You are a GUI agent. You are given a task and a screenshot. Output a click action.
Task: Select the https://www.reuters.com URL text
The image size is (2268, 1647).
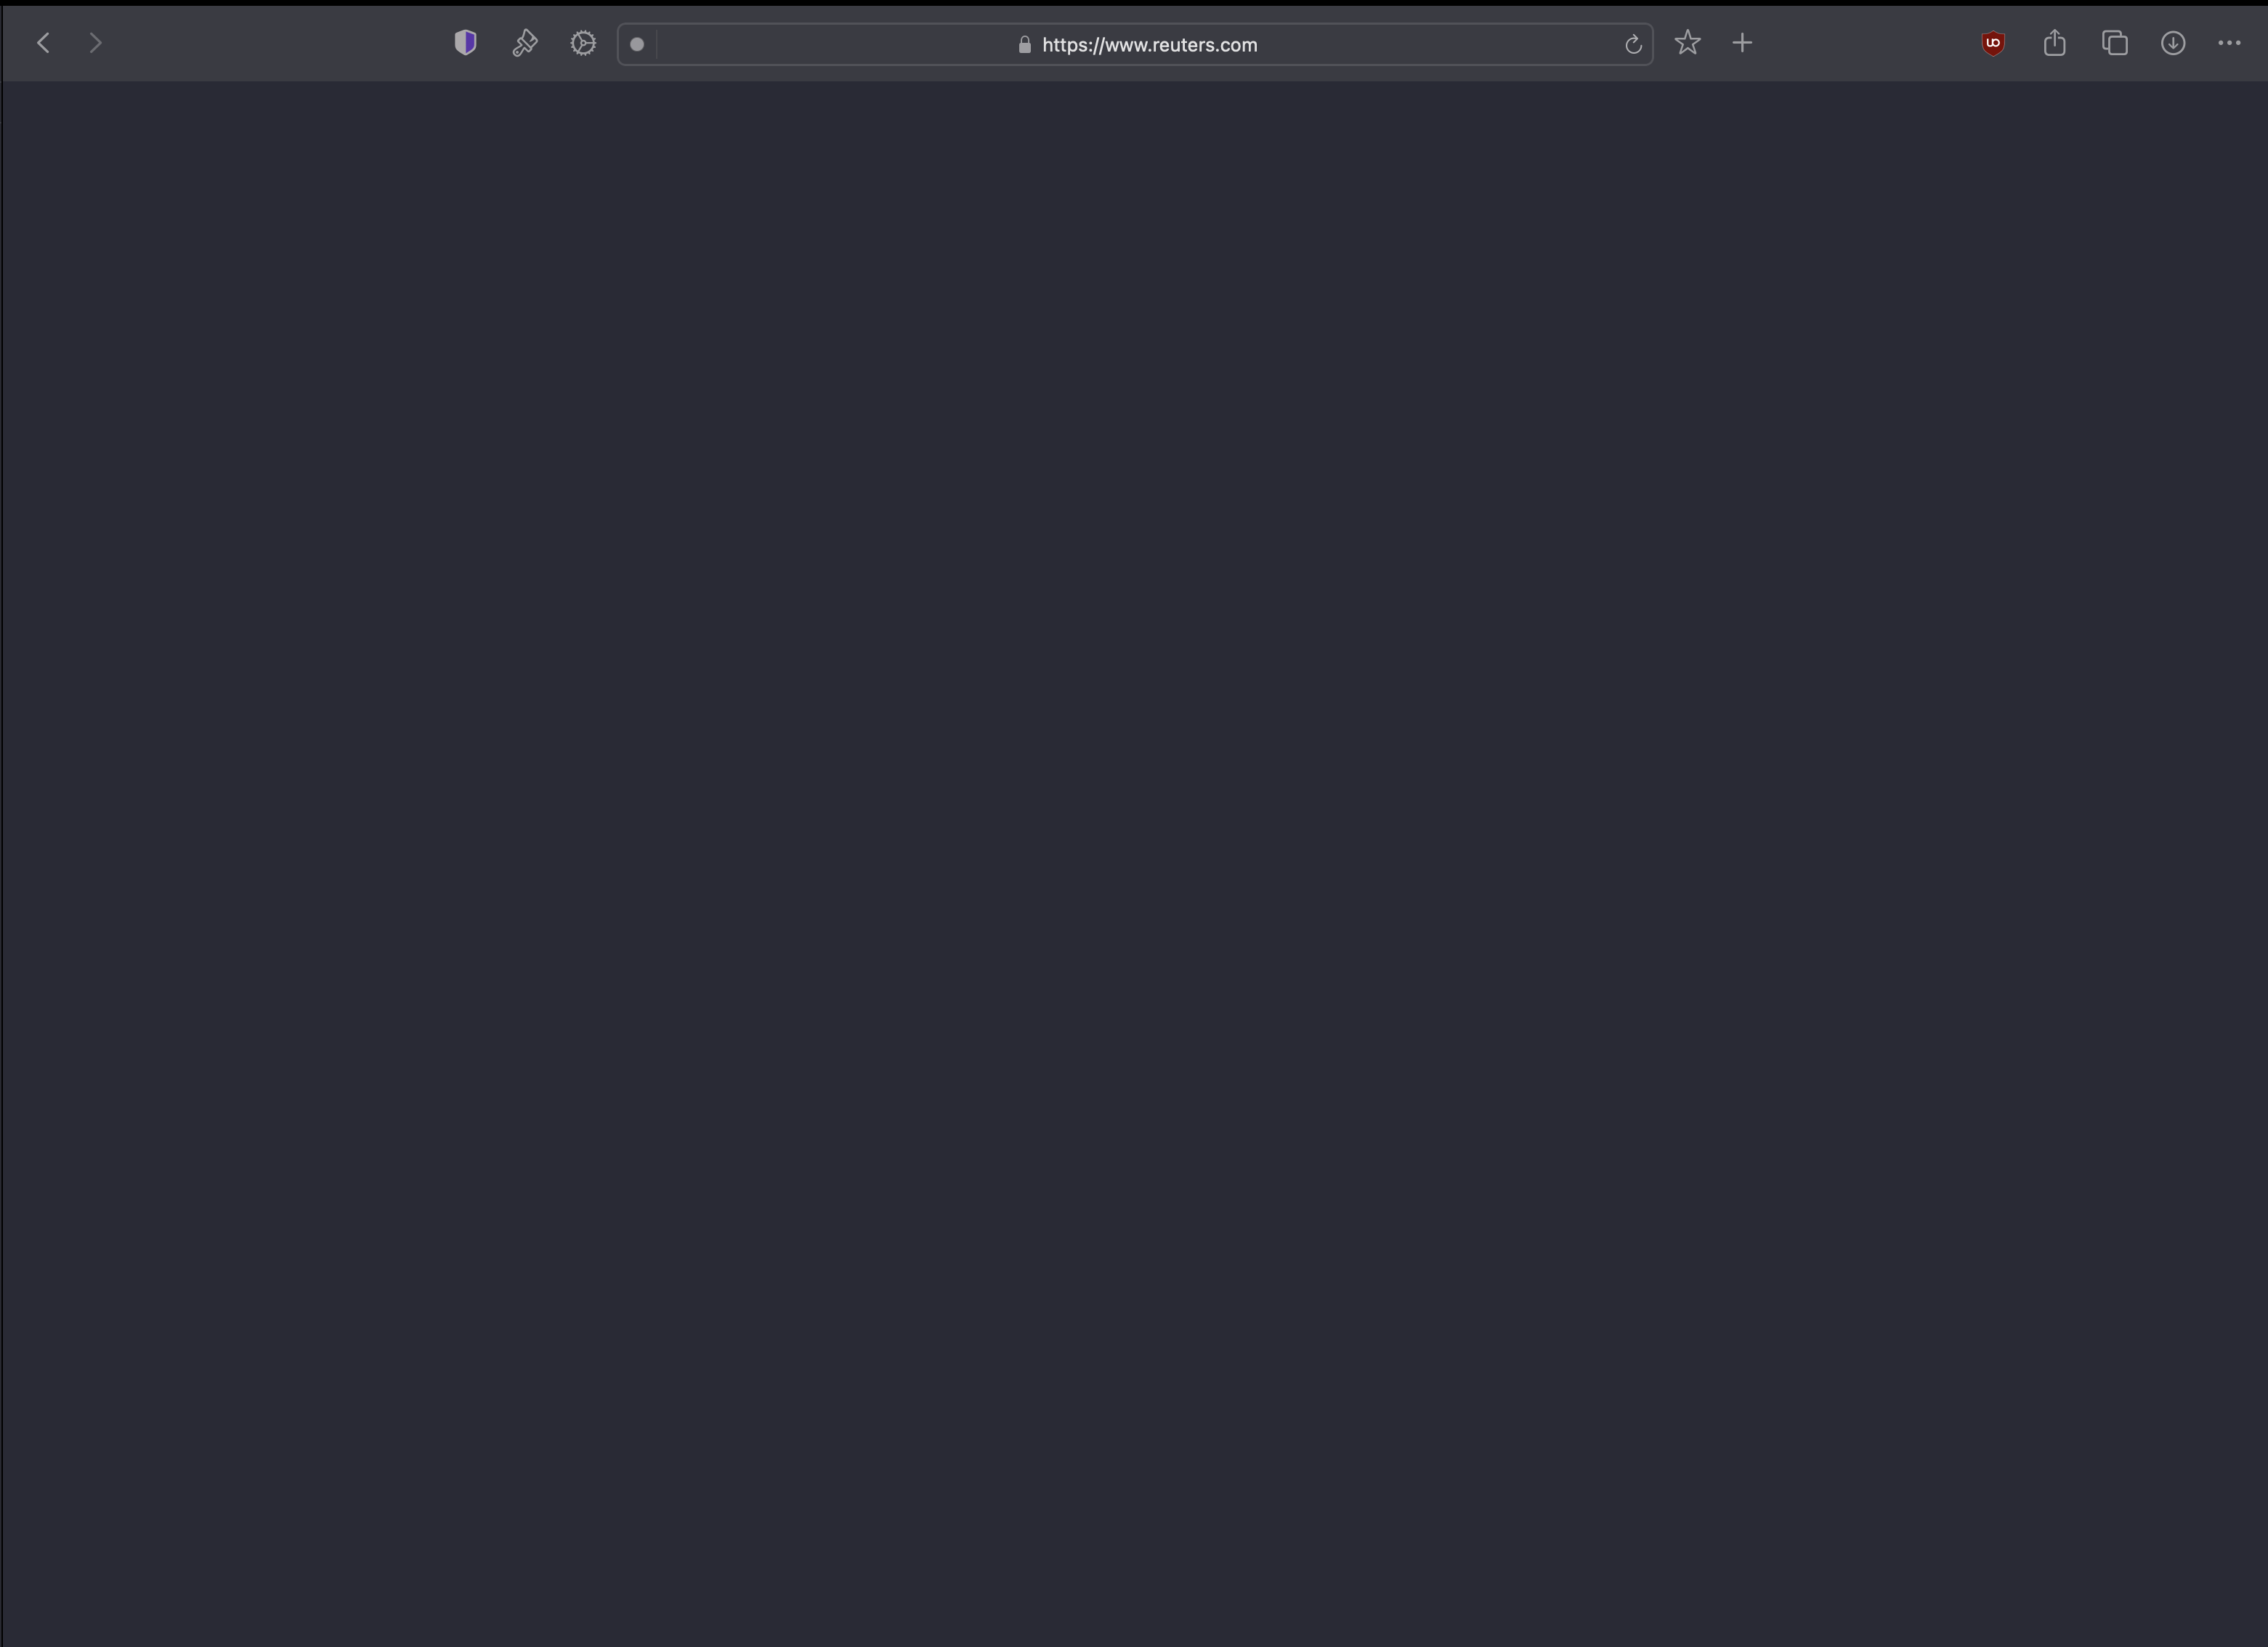point(1149,45)
